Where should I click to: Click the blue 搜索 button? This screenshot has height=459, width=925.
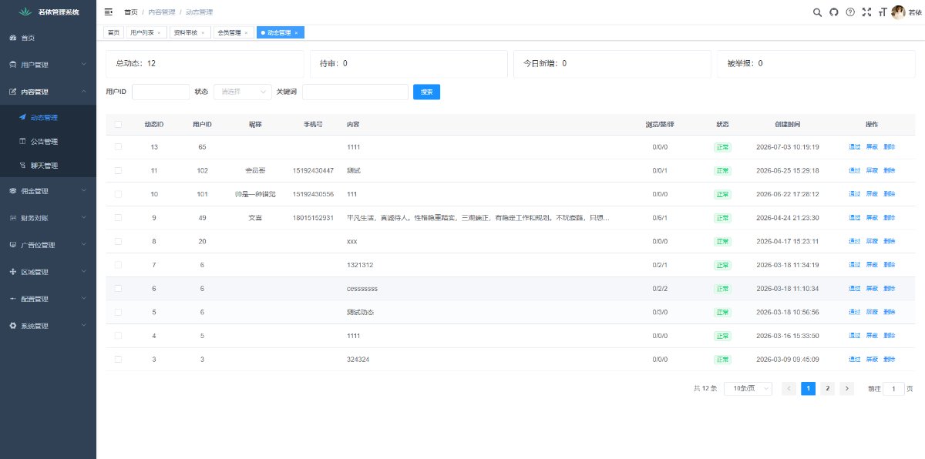point(426,92)
